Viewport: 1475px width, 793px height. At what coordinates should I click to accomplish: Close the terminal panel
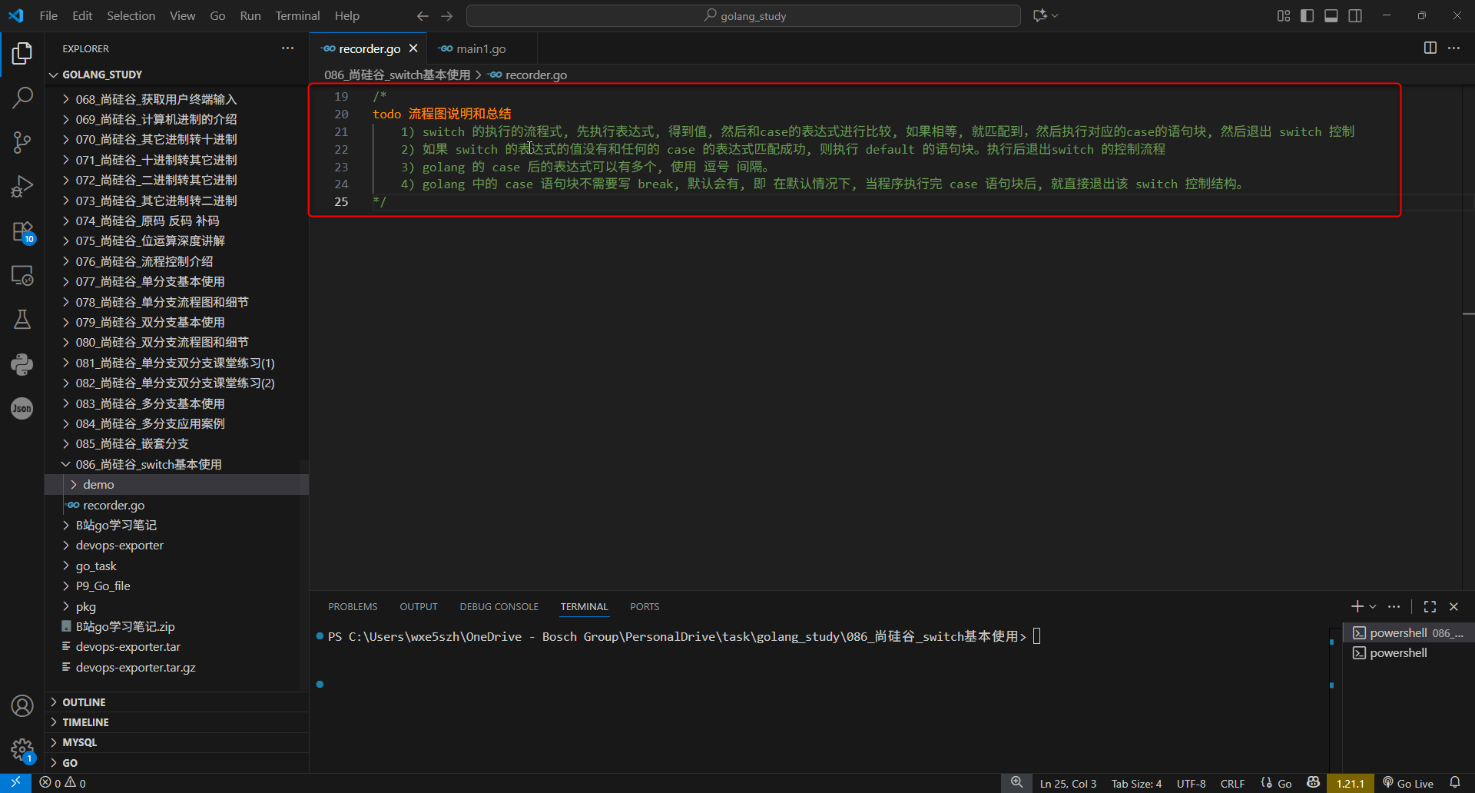click(1453, 607)
